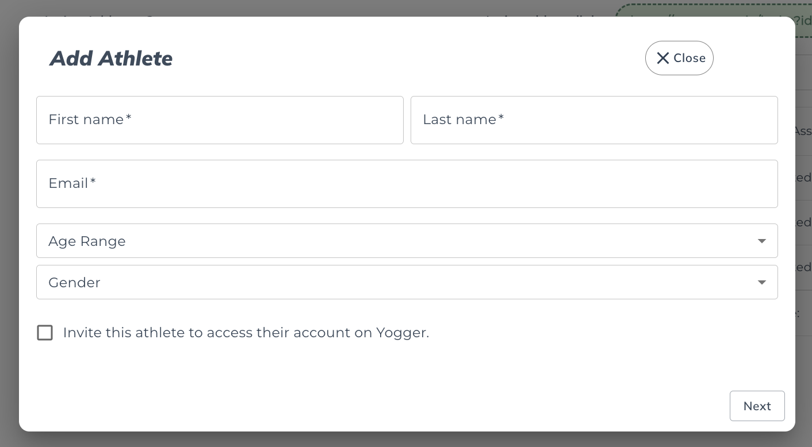Click the X icon on Close button
Image resolution: width=812 pixels, height=447 pixels.
pos(662,58)
